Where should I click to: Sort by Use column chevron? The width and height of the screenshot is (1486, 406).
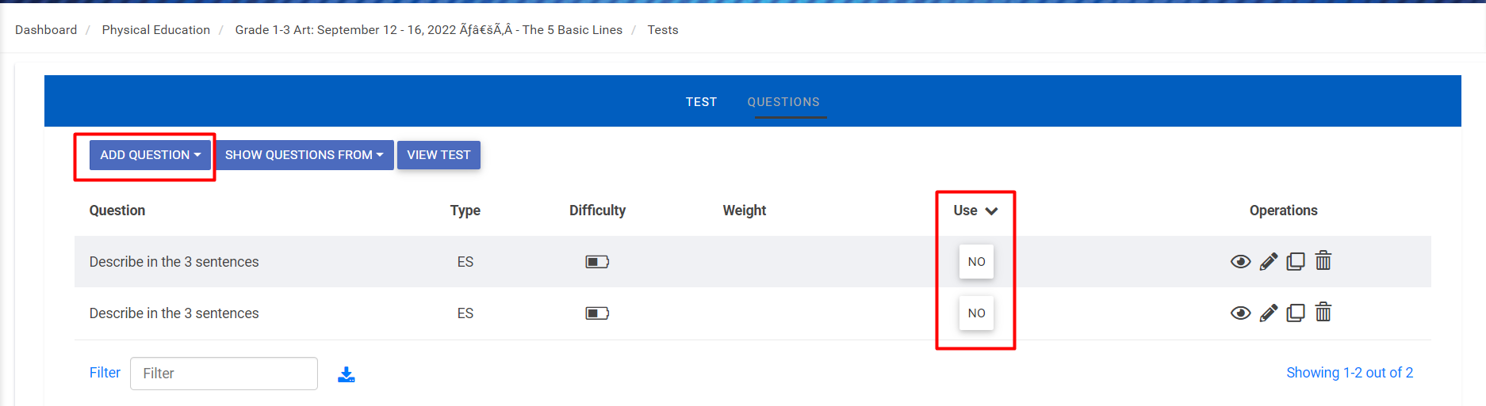point(991,211)
